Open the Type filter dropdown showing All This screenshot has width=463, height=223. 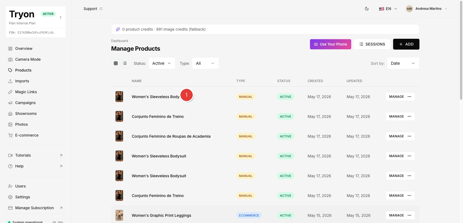tap(205, 63)
